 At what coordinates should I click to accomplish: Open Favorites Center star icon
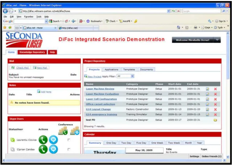pos(5,27)
